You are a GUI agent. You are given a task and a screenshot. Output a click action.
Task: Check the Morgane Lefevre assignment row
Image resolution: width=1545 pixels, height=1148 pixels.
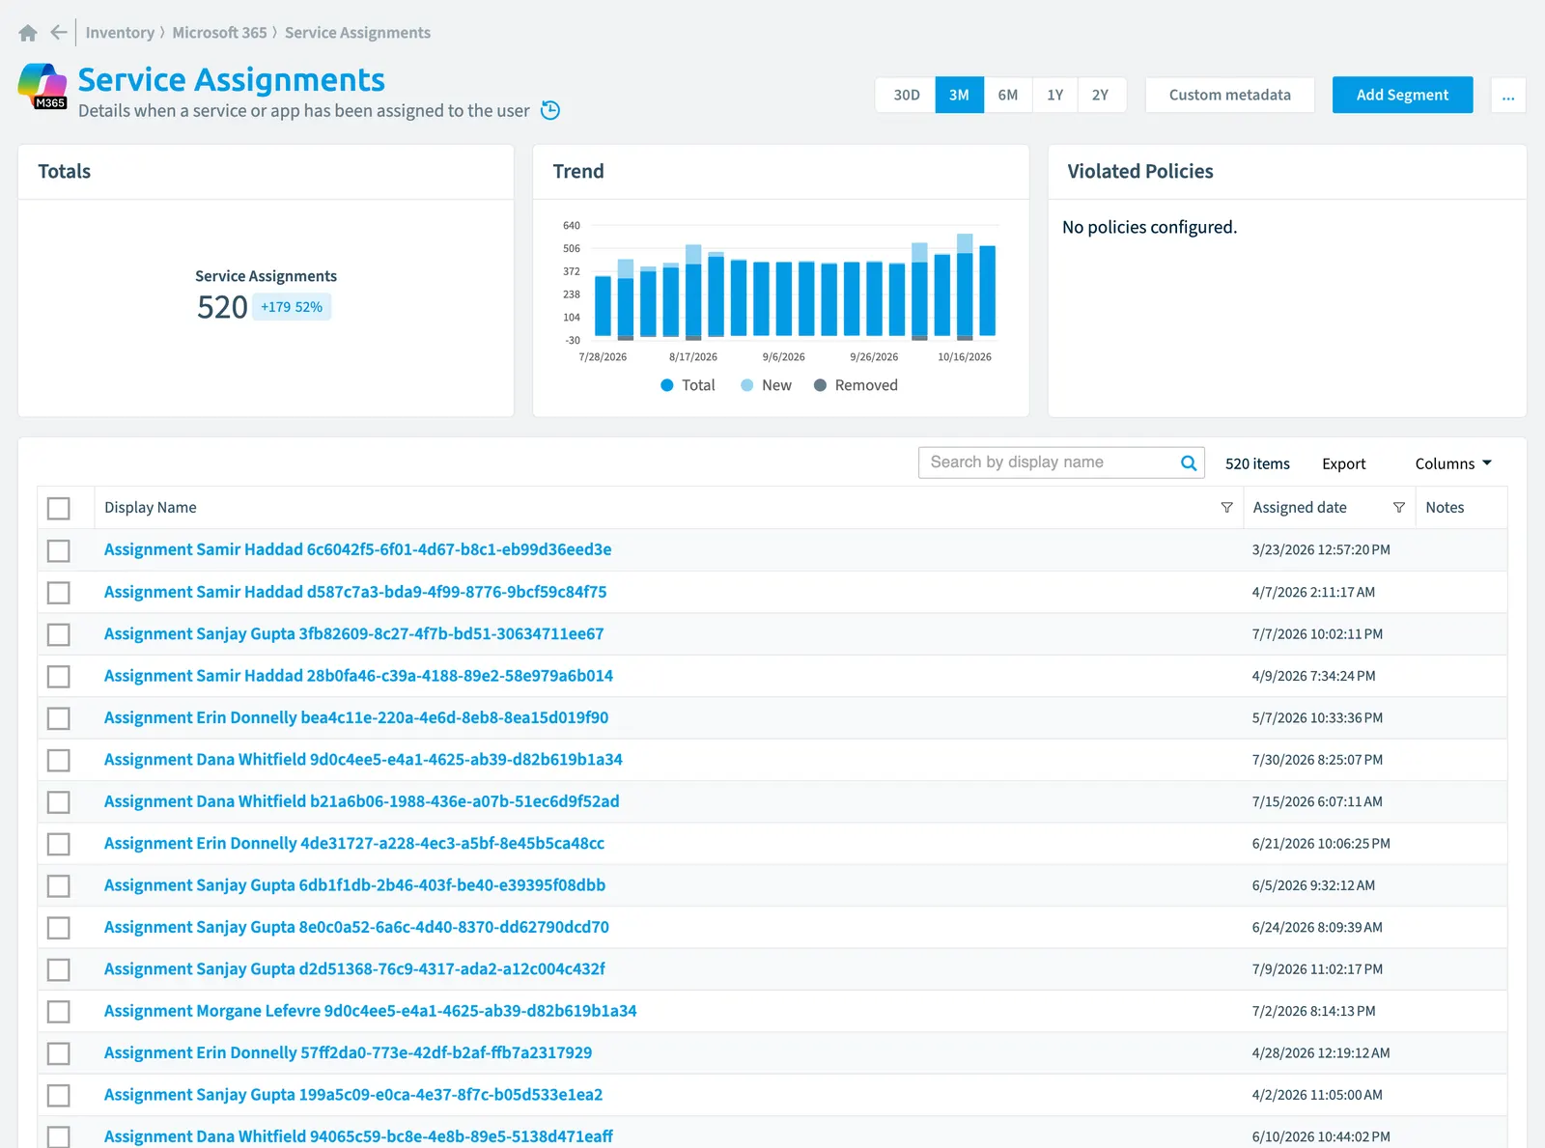[x=59, y=1012]
